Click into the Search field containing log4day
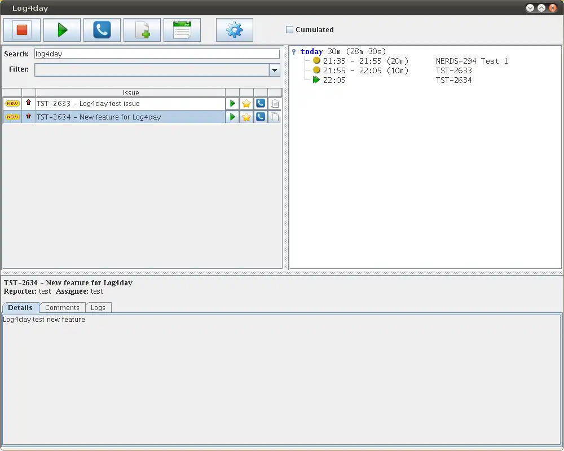The height and width of the screenshot is (451, 564). click(x=157, y=54)
